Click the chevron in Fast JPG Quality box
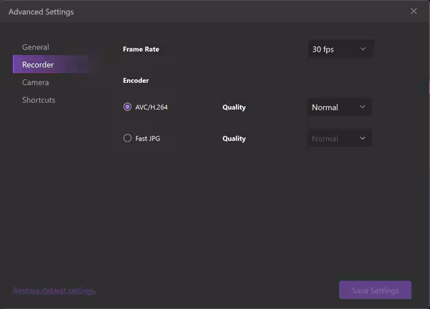Screen dimensions: 430x309 point(362,139)
